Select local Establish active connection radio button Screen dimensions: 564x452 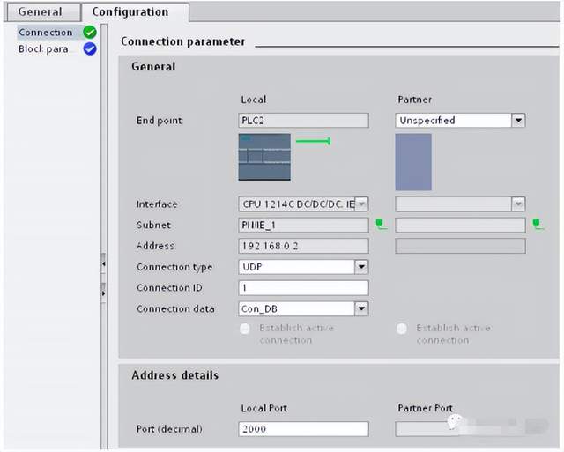coord(244,329)
